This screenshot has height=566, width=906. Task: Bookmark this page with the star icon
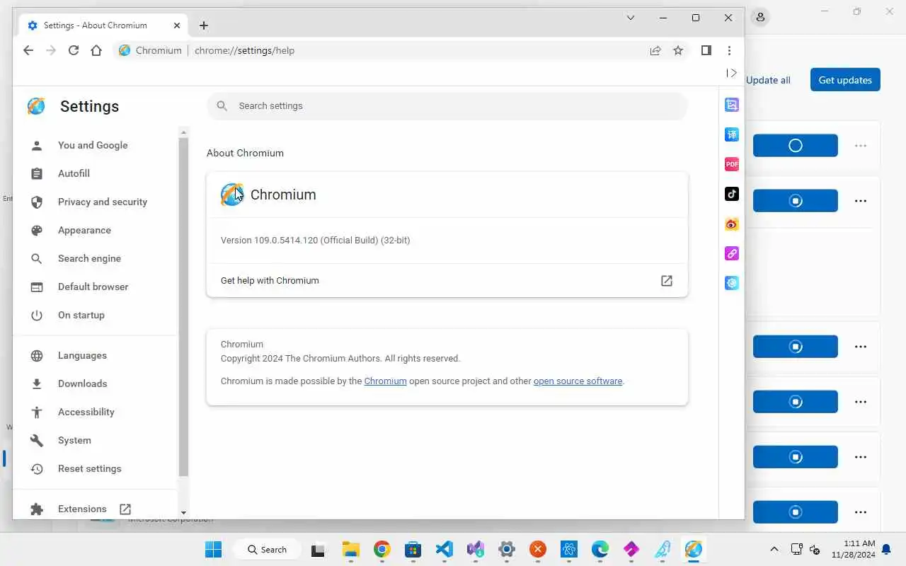tap(678, 50)
